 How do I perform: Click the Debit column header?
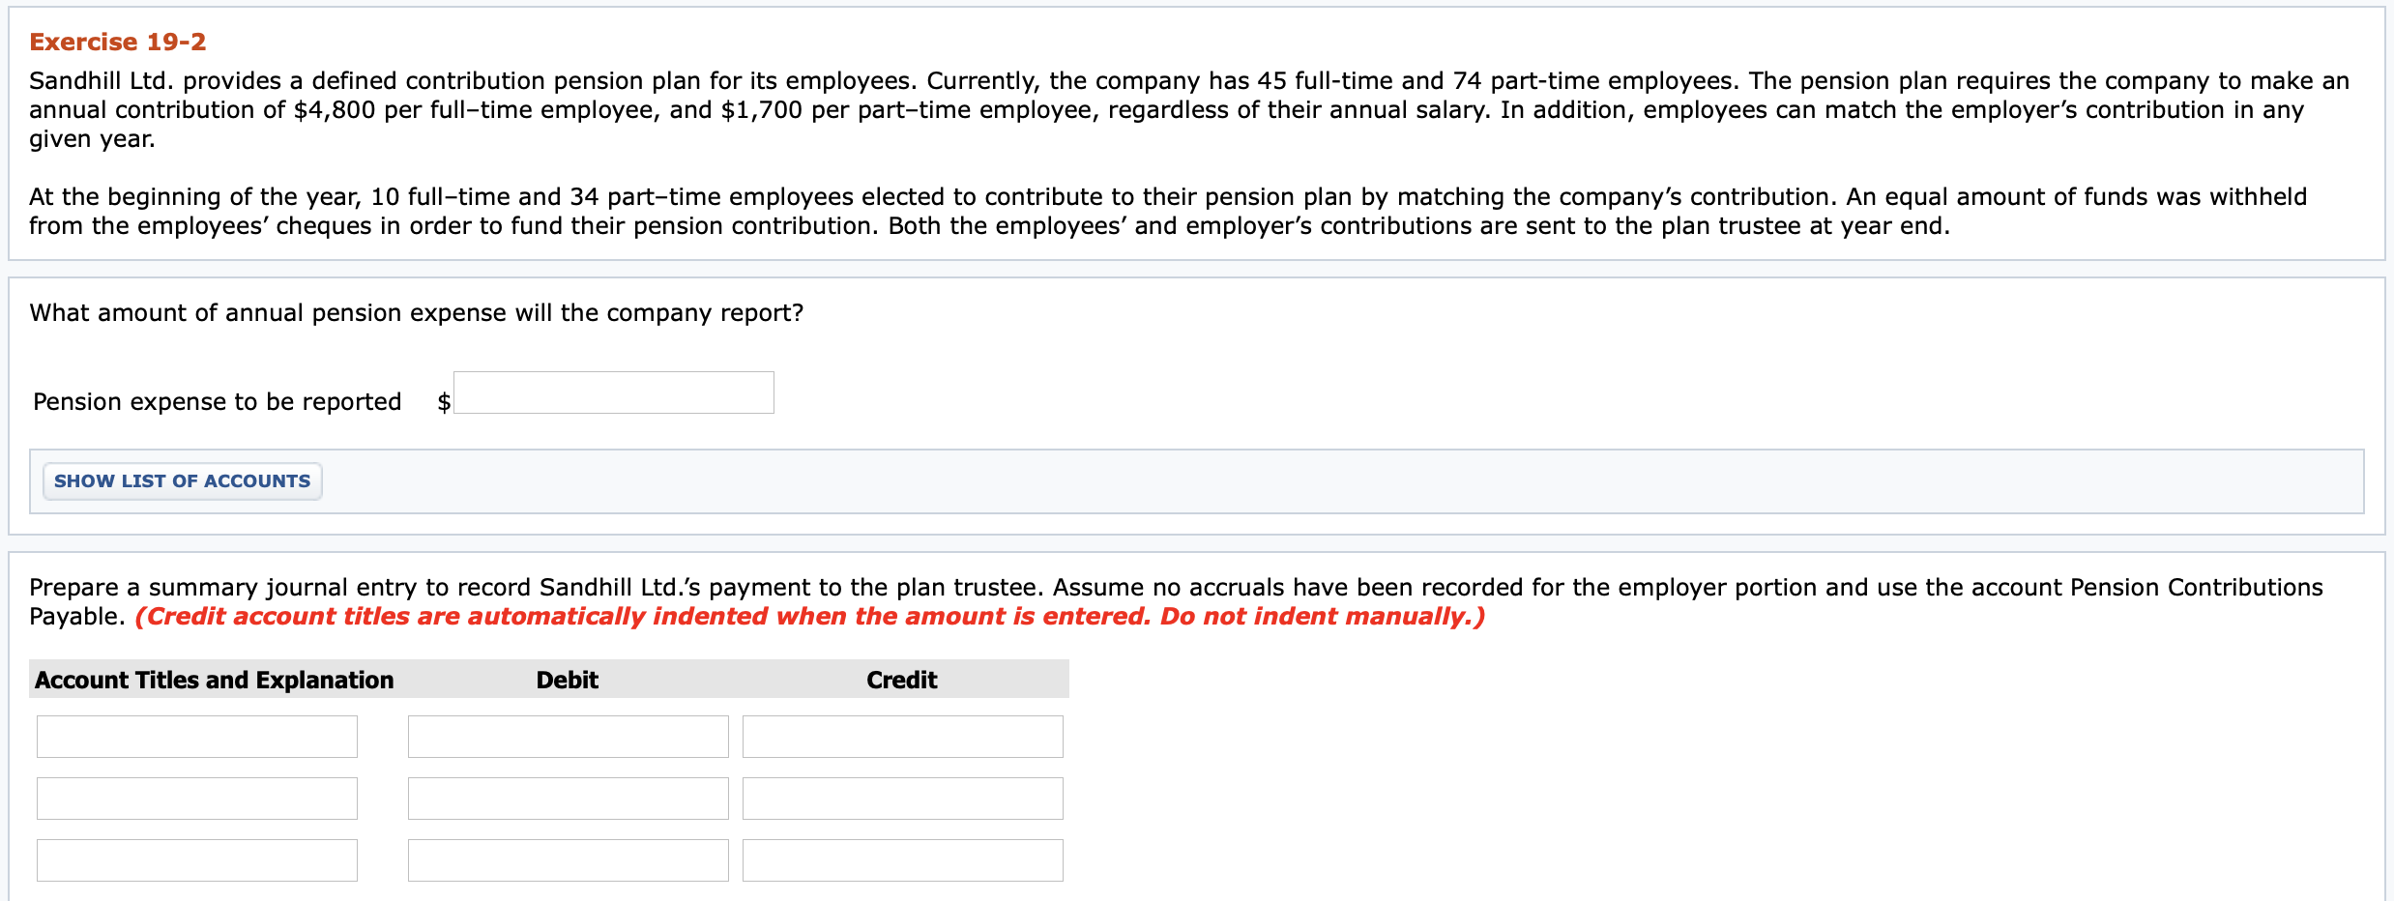click(568, 680)
